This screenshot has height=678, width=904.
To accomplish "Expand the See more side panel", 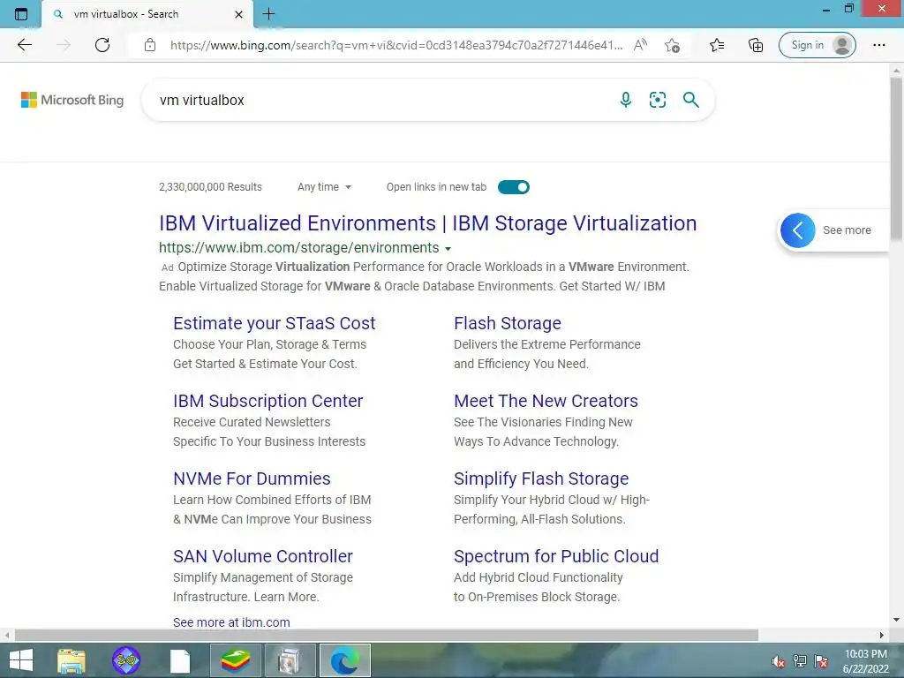I will click(799, 230).
